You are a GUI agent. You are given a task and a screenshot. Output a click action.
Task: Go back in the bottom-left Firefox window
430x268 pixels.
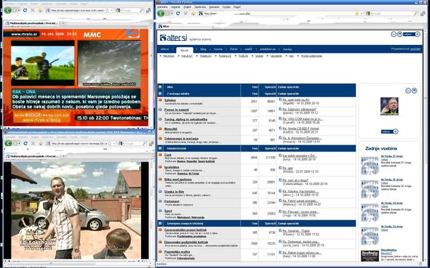(x=8, y=143)
